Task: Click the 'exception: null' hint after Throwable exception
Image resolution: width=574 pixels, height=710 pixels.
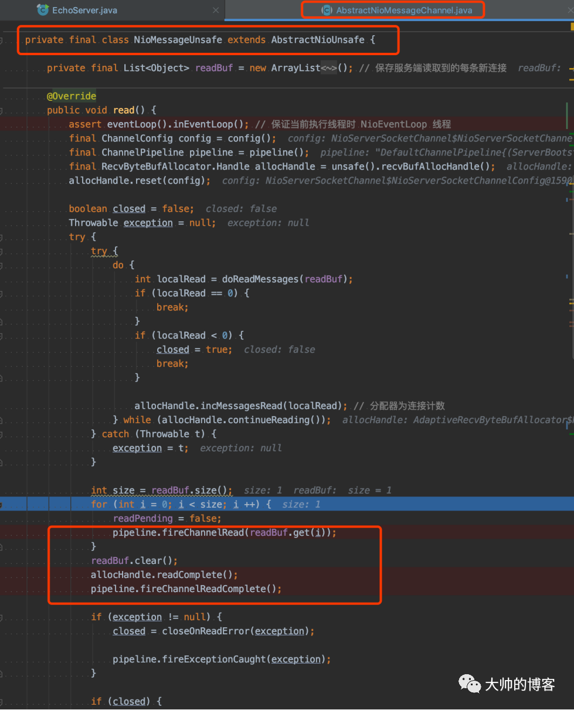Action: 268,223
